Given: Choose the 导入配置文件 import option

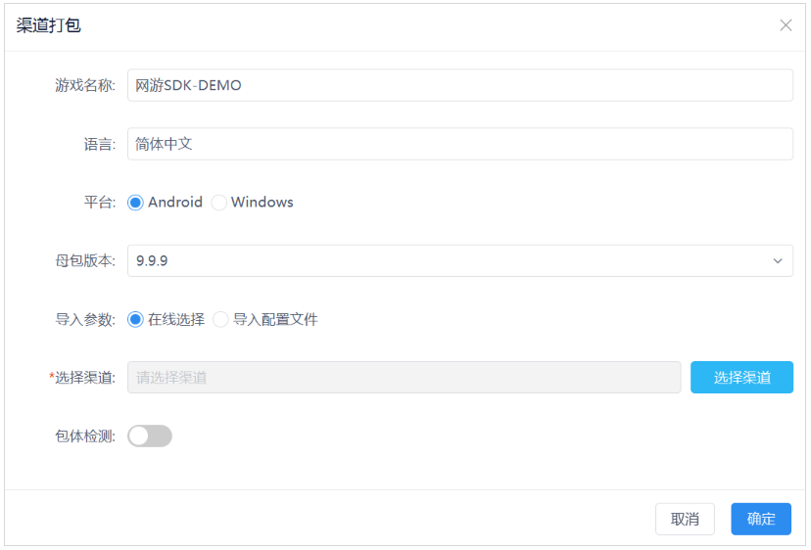Looking at the screenshot, I should pyautogui.click(x=221, y=319).
